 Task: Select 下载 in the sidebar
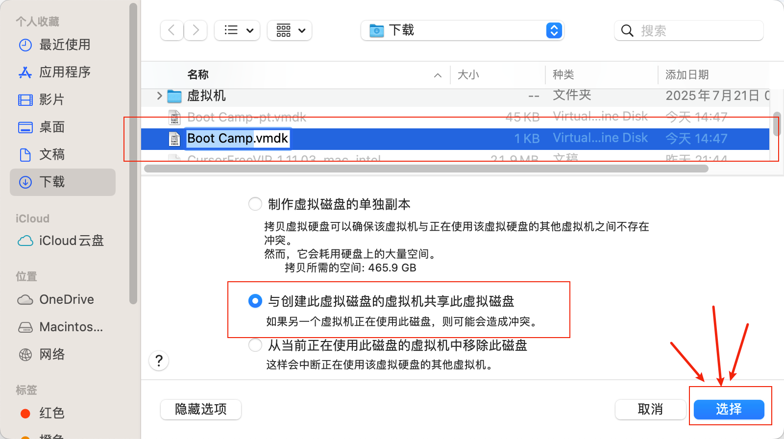click(x=63, y=182)
